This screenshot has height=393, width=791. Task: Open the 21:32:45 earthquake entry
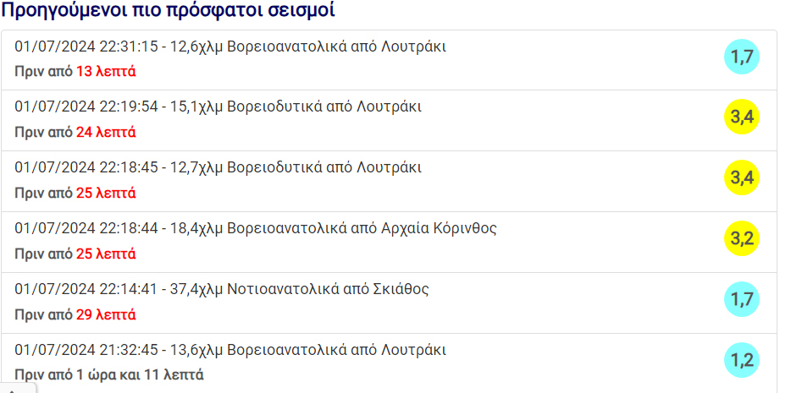click(x=230, y=350)
